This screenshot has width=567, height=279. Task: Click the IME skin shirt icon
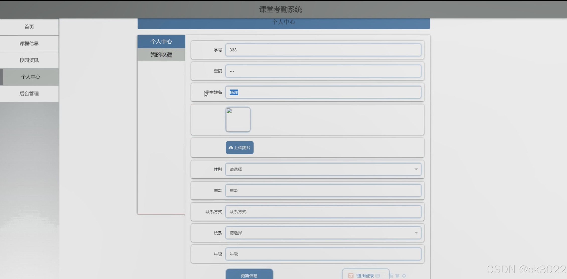click(x=397, y=276)
